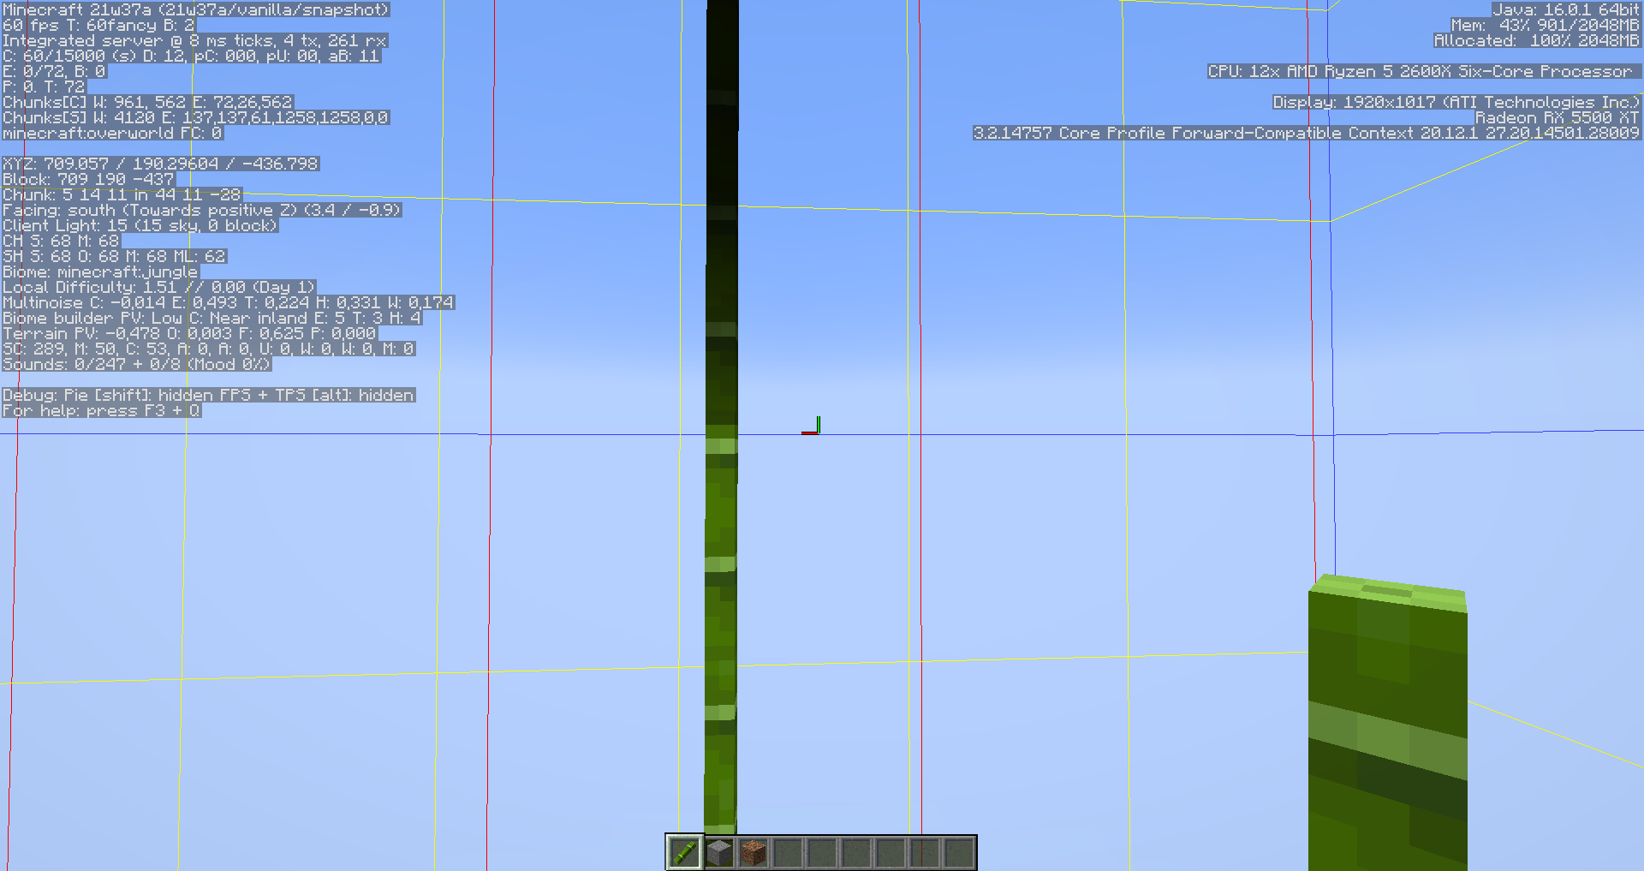Click the "Sounds: 0/247 + 0/8" line
1644x871 pixels.
[137, 364]
